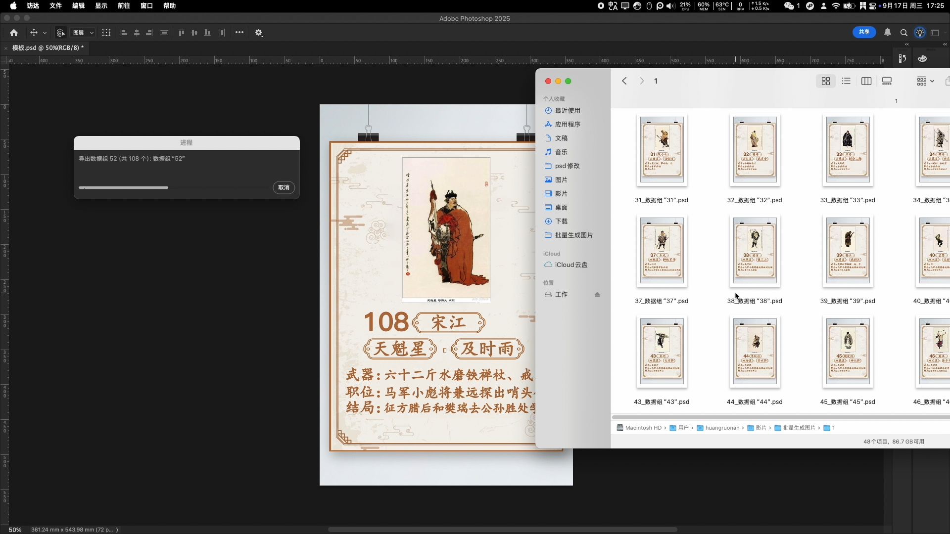Click file name 44_数据组 “44”.psd
The width and height of the screenshot is (950, 534).
point(755,402)
